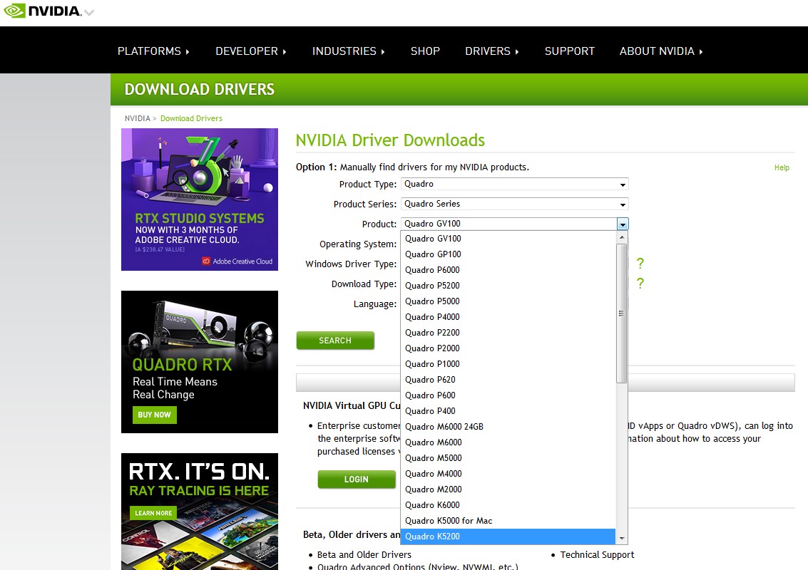Click the green LOGIN button
The height and width of the screenshot is (570, 808).
coord(357,480)
